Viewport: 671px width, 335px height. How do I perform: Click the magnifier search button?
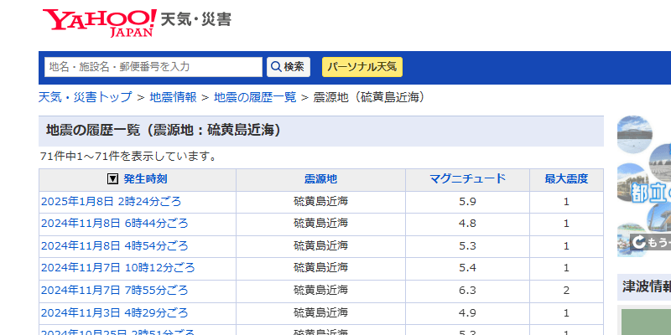(289, 67)
